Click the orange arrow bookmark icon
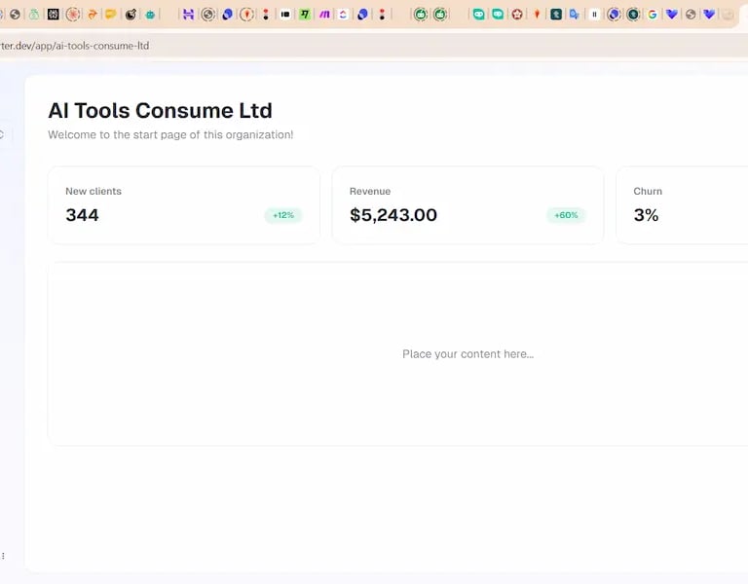The image size is (748, 584). (93, 15)
